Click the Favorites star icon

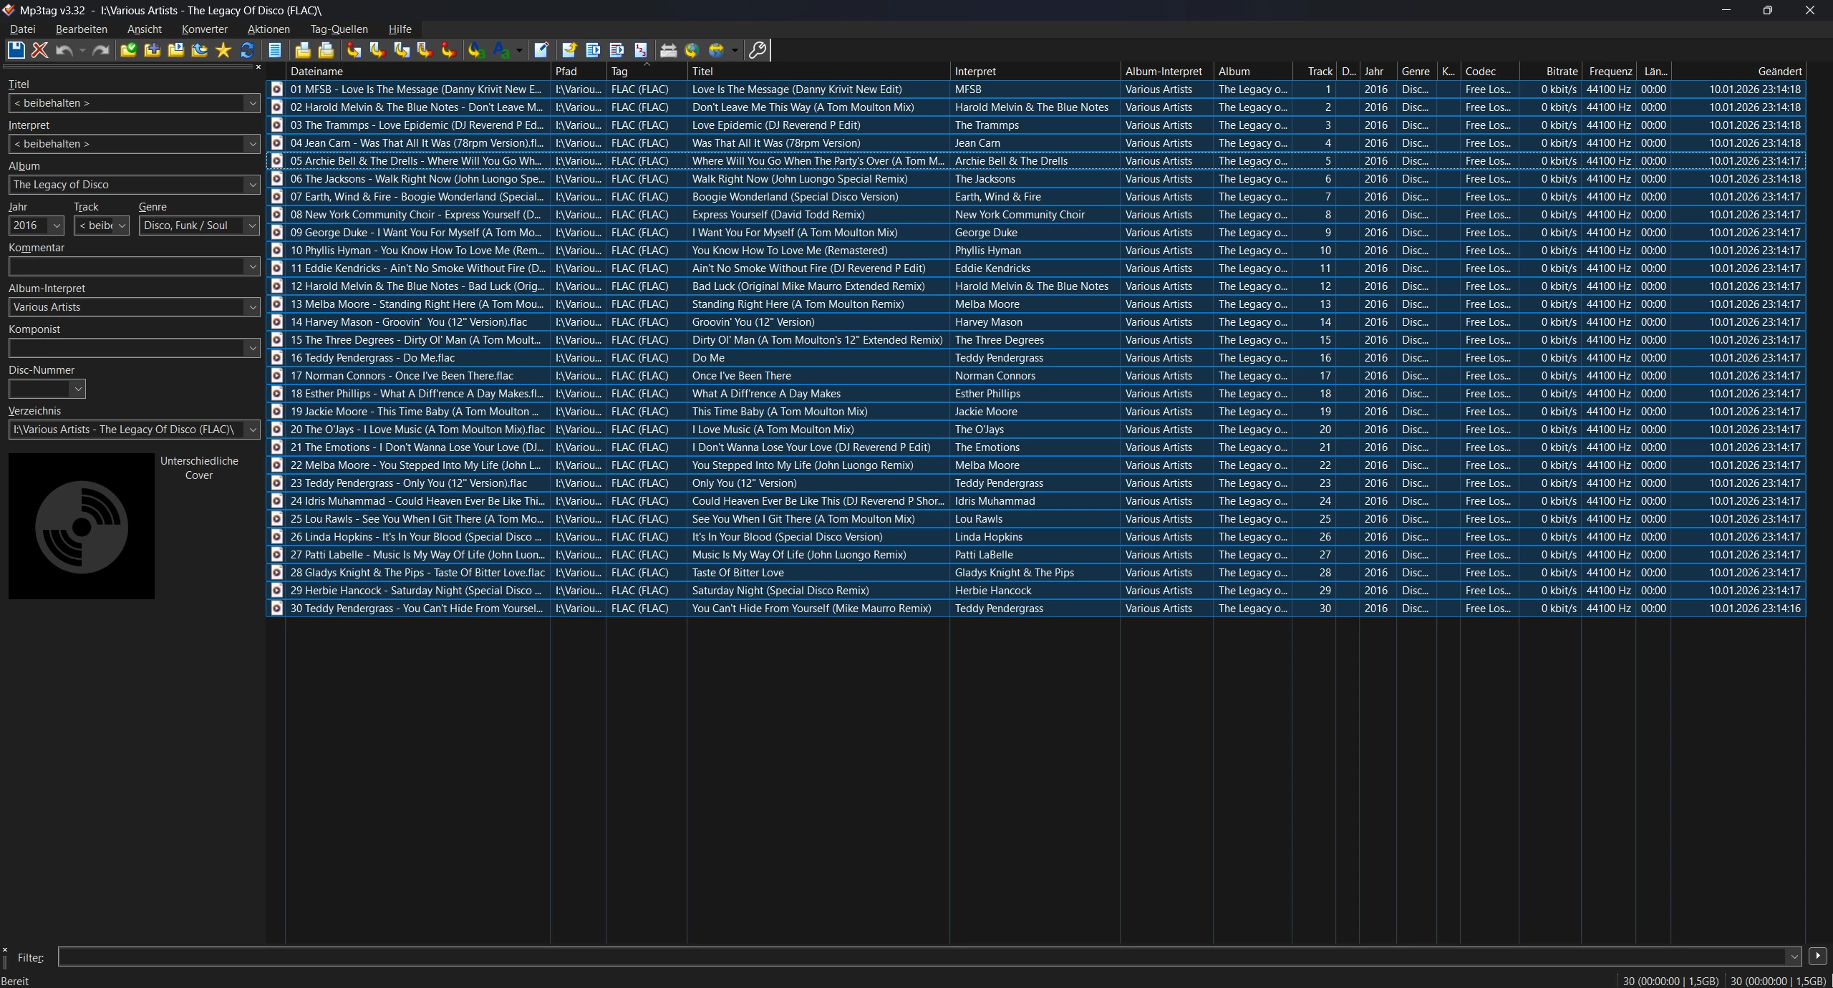pyautogui.click(x=223, y=50)
